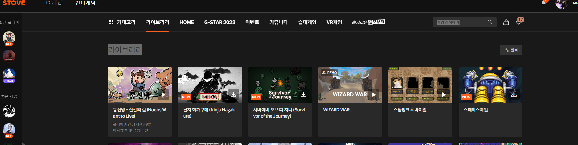The height and width of the screenshot is (145, 578).
Task: Click the 라이브러리 page heading
Action: (x=125, y=50)
